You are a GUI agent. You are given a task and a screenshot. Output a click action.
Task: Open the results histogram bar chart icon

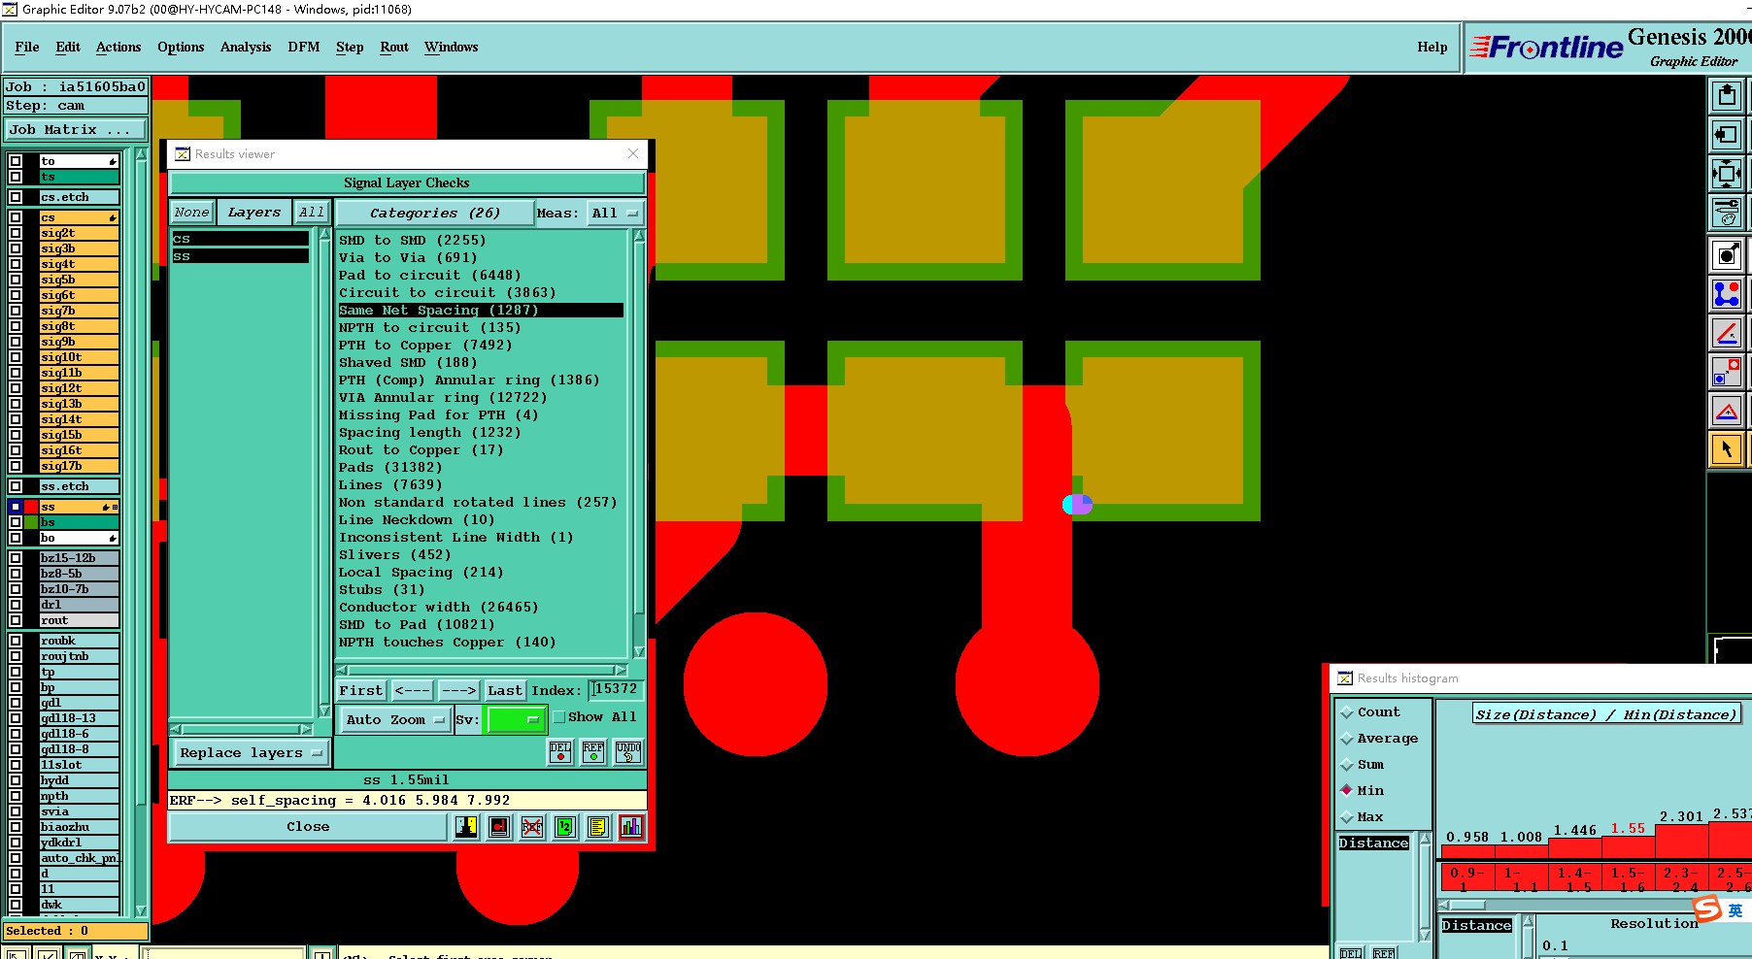point(631,827)
